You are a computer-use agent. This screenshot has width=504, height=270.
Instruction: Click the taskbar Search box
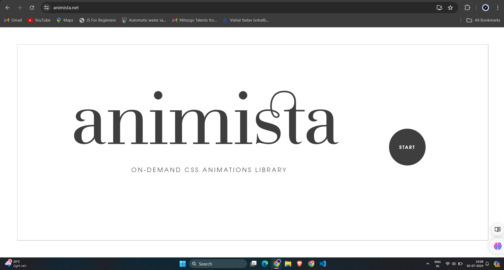pyautogui.click(x=218, y=264)
